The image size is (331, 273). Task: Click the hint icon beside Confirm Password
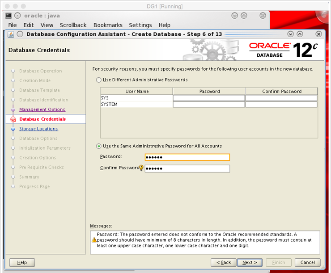coord(141,168)
